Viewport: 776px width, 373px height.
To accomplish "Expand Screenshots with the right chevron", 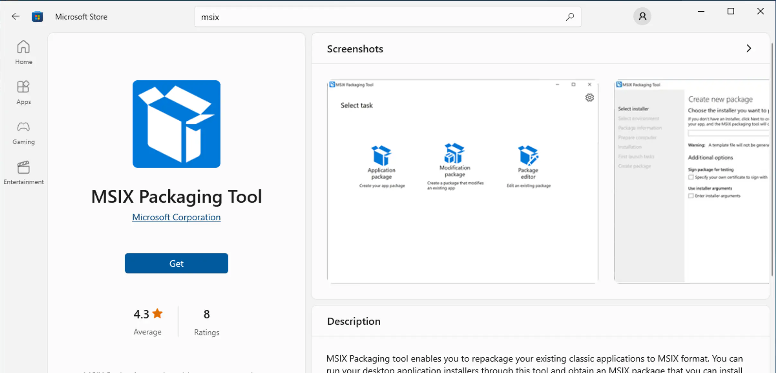I will pyautogui.click(x=749, y=48).
